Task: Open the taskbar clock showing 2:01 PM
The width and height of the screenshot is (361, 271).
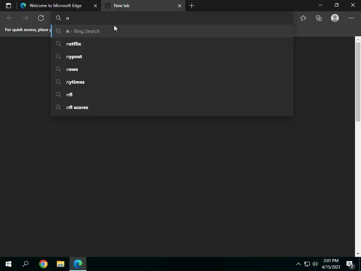Action: click(331, 264)
